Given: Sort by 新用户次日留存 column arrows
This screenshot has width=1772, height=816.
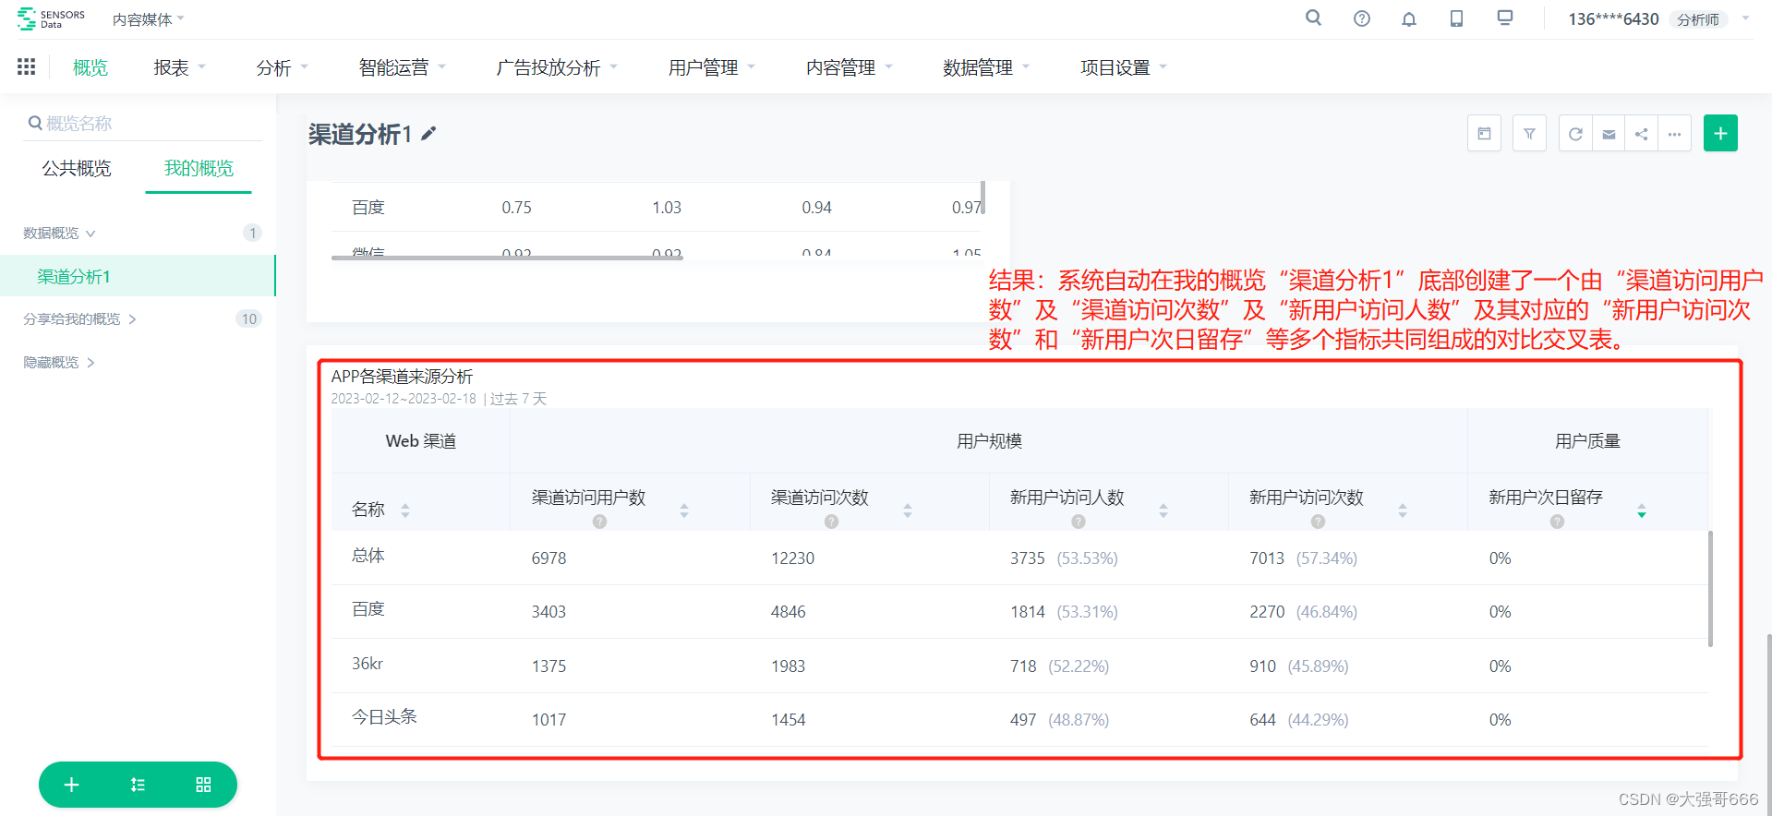Looking at the screenshot, I should click(x=1642, y=510).
